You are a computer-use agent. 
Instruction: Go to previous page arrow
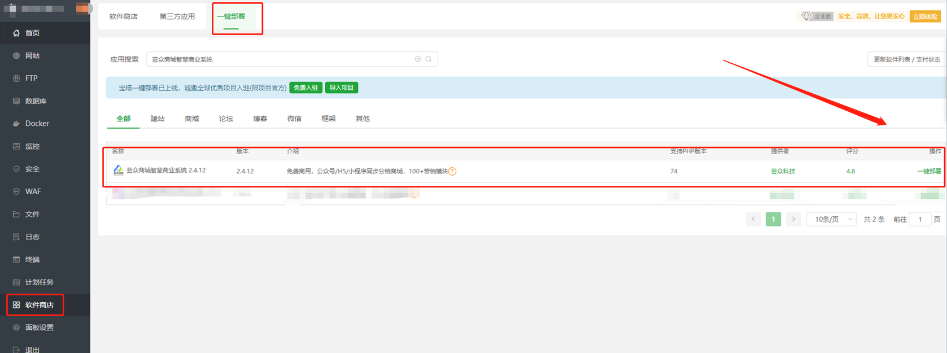click(x=753, y=219)
